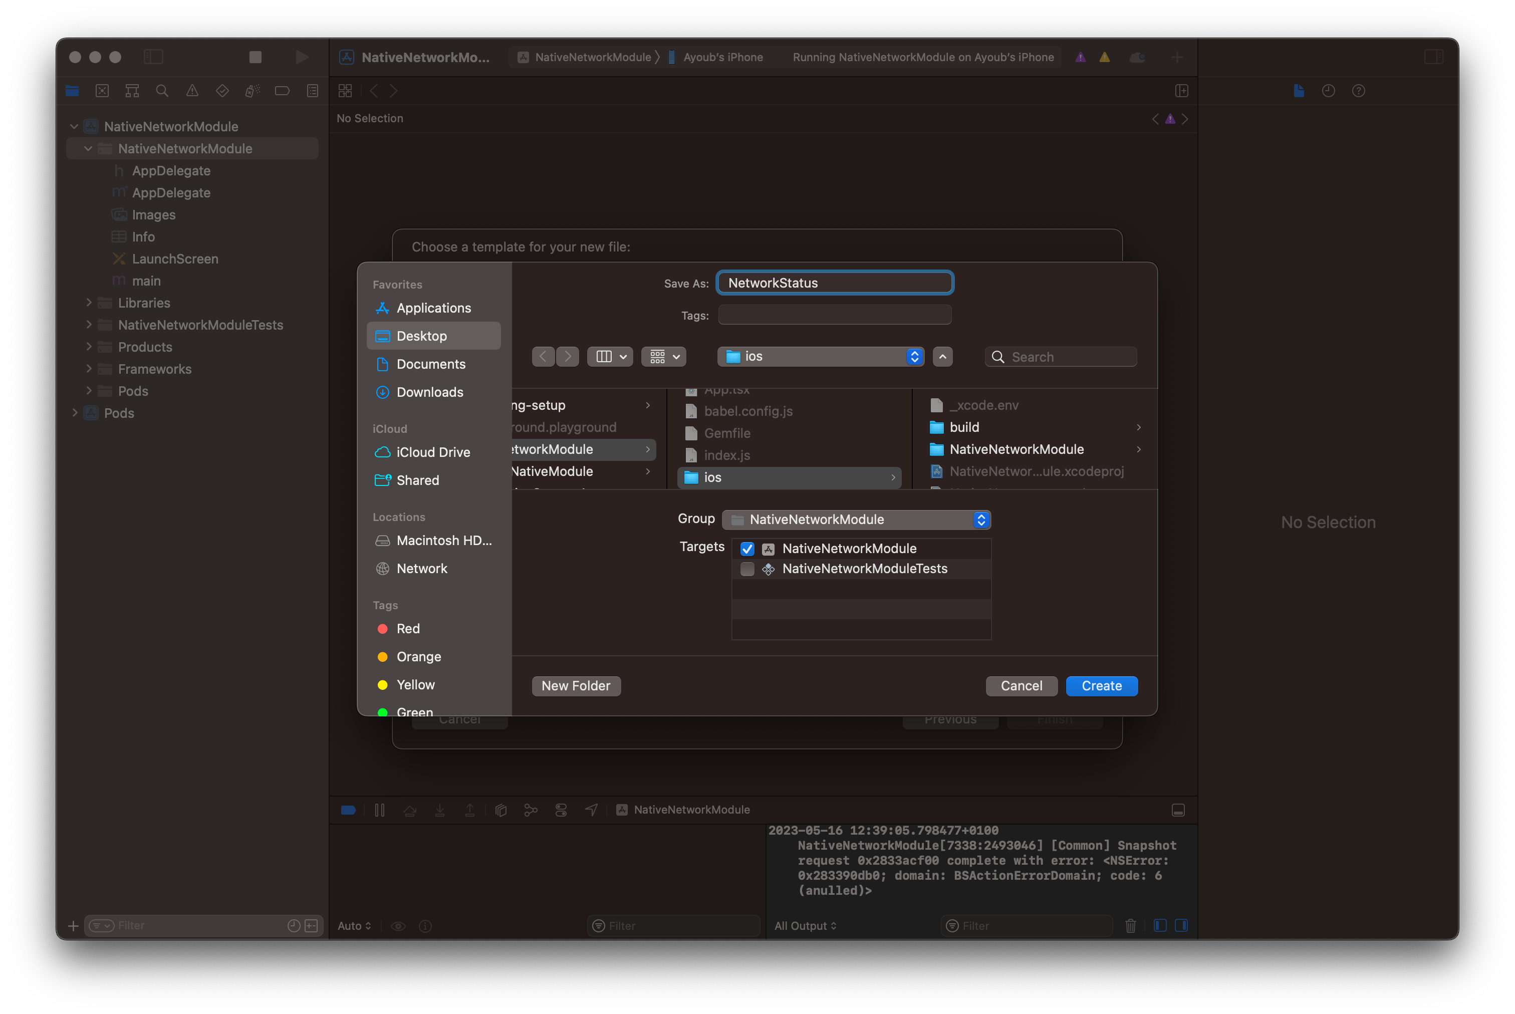Hide the debug area toggle icon

point(1178,810)
